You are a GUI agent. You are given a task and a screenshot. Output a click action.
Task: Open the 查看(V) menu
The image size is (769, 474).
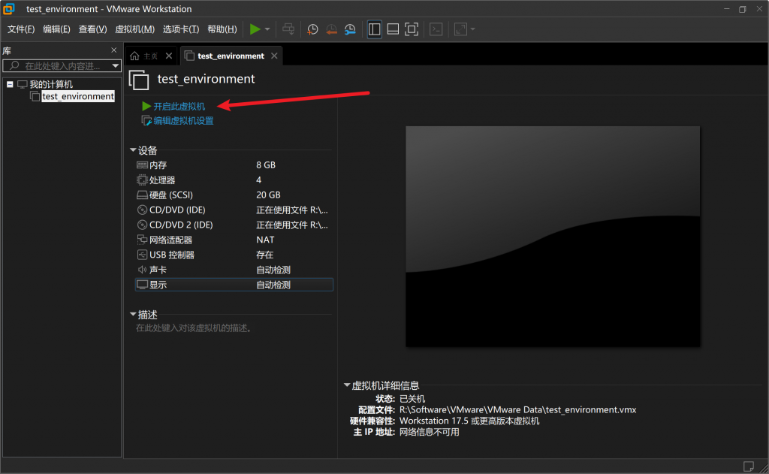pos(92,29)
